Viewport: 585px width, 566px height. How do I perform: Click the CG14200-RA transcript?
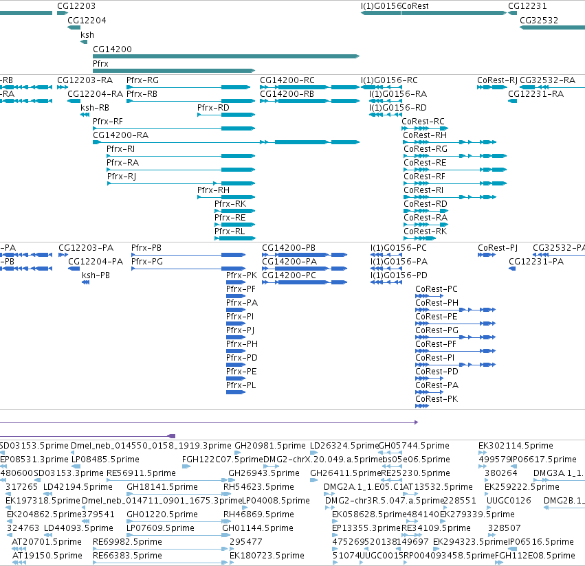click(x=226, y=142)
